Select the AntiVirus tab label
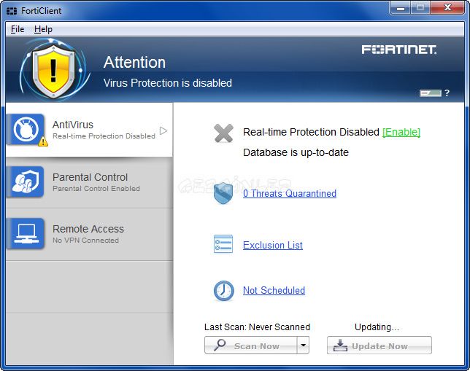Viewport: 470px width, 371px height. [73, 125]
